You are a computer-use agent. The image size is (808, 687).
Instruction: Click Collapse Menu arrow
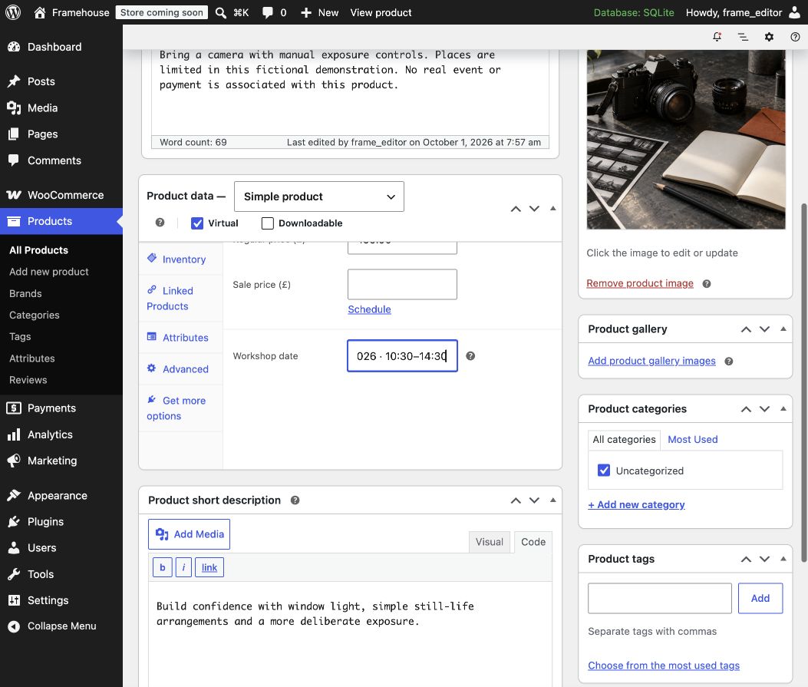coord(14,626)
